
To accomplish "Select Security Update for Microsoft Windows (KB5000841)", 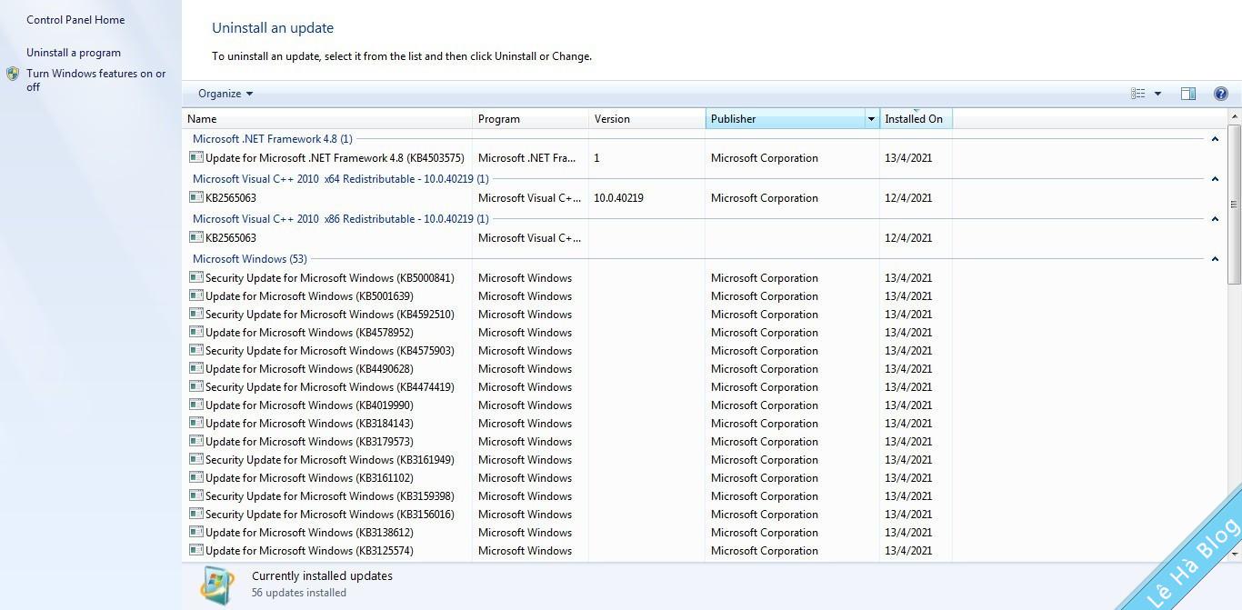I will (x=330, y=278).
